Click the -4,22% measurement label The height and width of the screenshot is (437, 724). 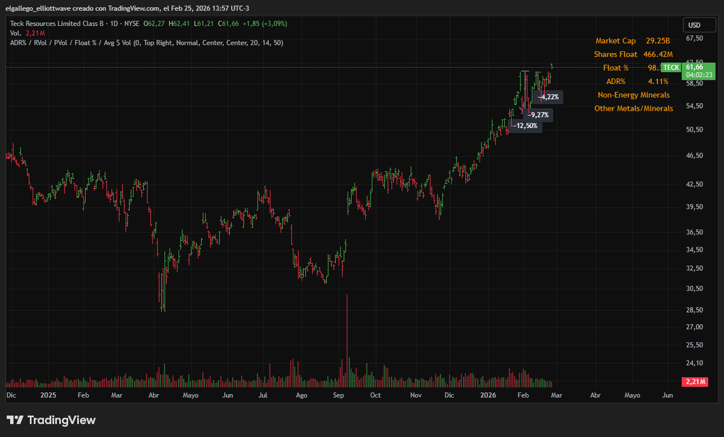(x=548, y=97)
